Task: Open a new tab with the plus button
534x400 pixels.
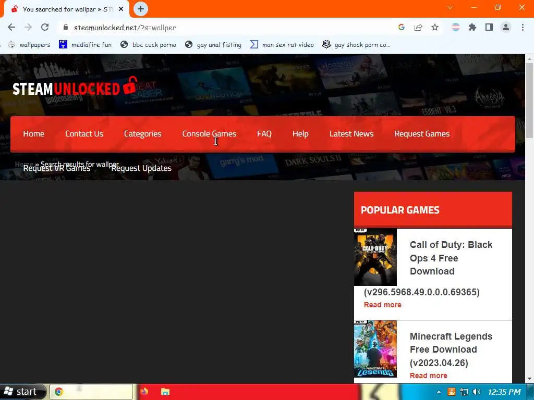Action: pyautogui.click(x=141, y=9)
